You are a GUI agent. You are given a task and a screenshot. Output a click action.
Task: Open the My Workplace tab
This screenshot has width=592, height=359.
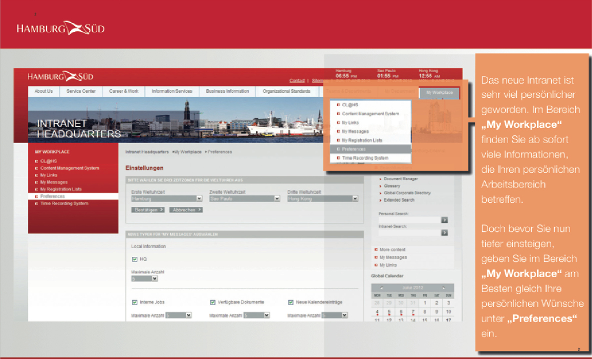pyautogui.click(x=439, y=93)
